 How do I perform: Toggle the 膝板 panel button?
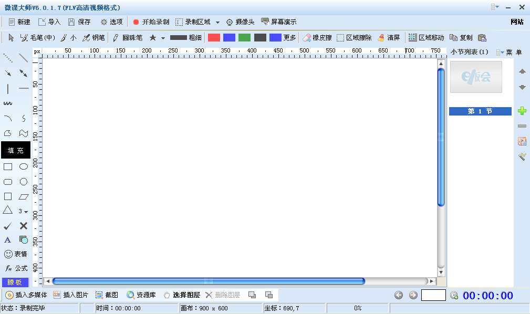pyautogui.click(x=15, y=282)
